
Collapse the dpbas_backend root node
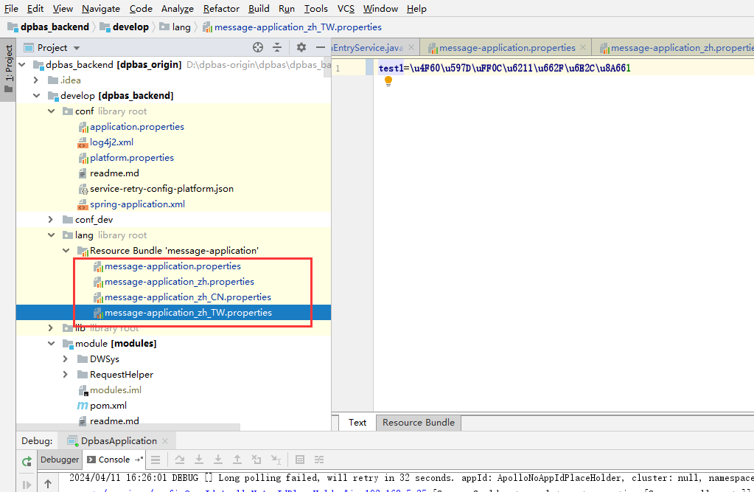22,64
